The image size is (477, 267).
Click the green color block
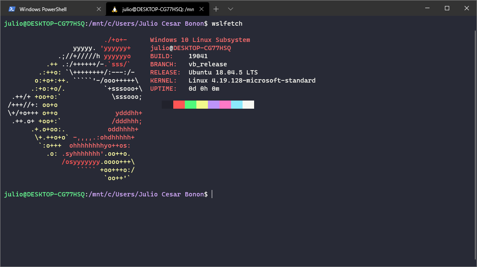click(x=191, y=104)
